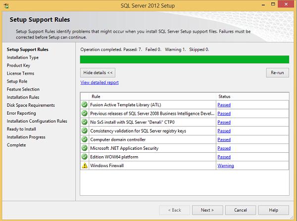The image size is (297, 221).
Task: Select the Installation Configuration Rules step
Action: coord(37,121)
